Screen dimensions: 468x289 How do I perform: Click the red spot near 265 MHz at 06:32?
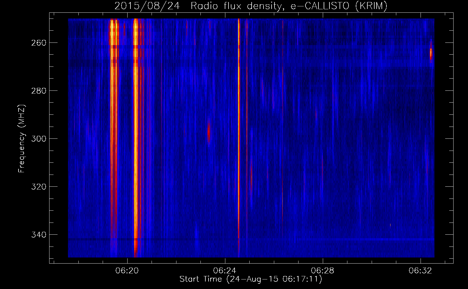[x=431, y=53]
